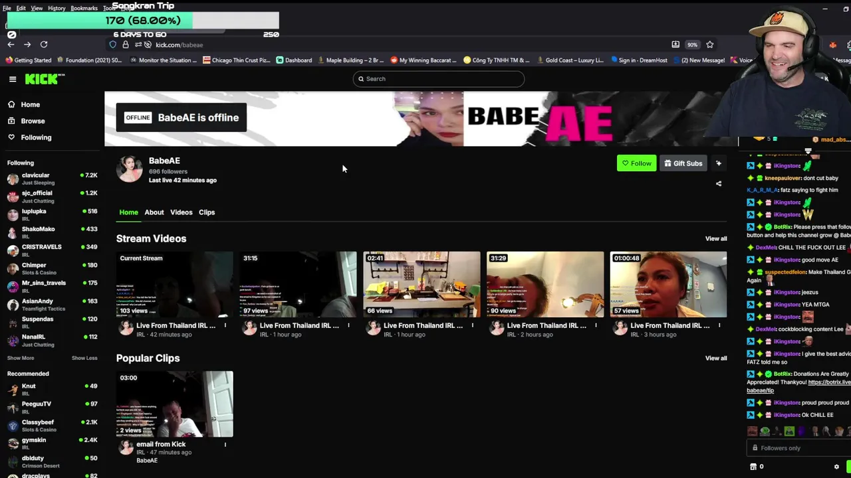The width and height of the screenshot is (851, 478).
Task: Open recommended Knut channel
Action: pos(52,389)
